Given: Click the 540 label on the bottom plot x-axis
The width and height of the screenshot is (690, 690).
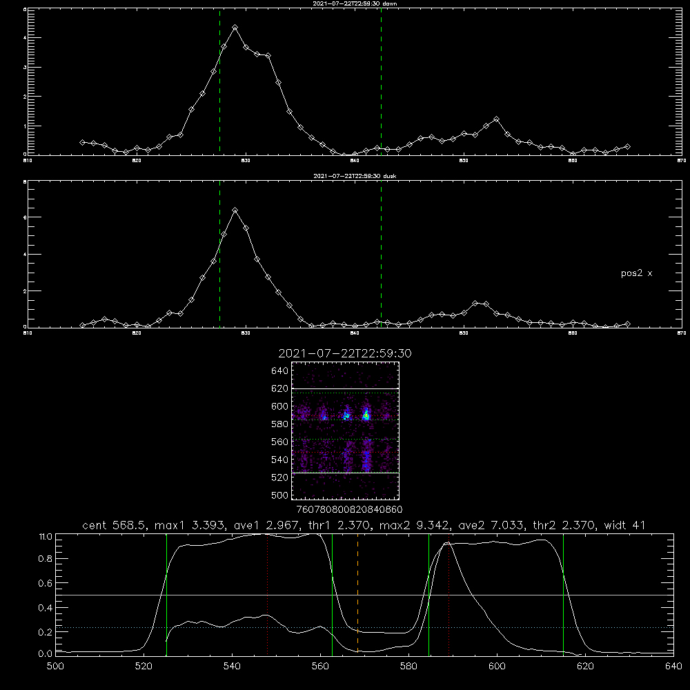Looking at the screenshot, I should click(x=232, y=667).
